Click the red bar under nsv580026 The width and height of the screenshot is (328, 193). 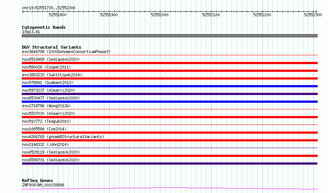(x=170, y=71)
